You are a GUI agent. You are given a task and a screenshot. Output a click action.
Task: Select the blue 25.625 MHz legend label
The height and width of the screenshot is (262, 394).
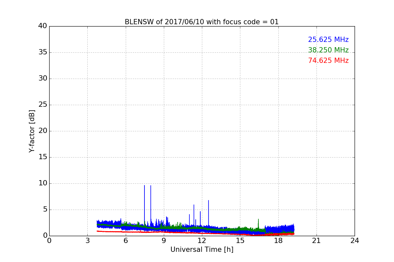coord(328,40)
